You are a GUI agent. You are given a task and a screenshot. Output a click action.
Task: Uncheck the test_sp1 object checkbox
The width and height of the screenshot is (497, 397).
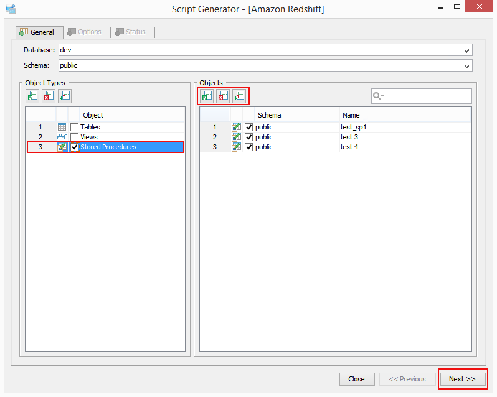(249, 128)
